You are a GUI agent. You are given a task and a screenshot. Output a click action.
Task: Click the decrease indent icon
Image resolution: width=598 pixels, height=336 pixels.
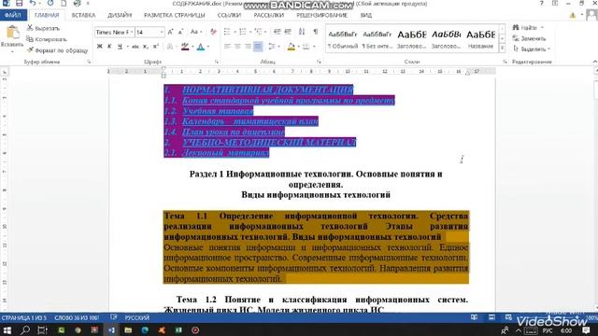point(278,32)
